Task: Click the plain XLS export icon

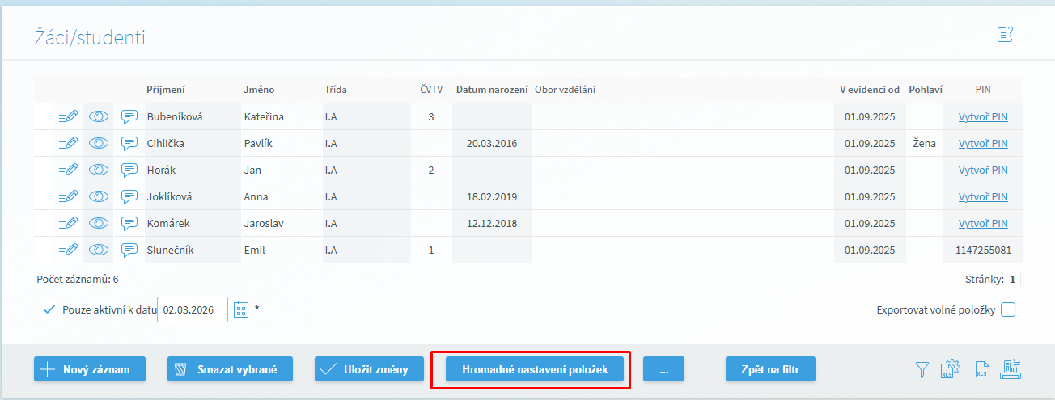Action: pos(982,370)
